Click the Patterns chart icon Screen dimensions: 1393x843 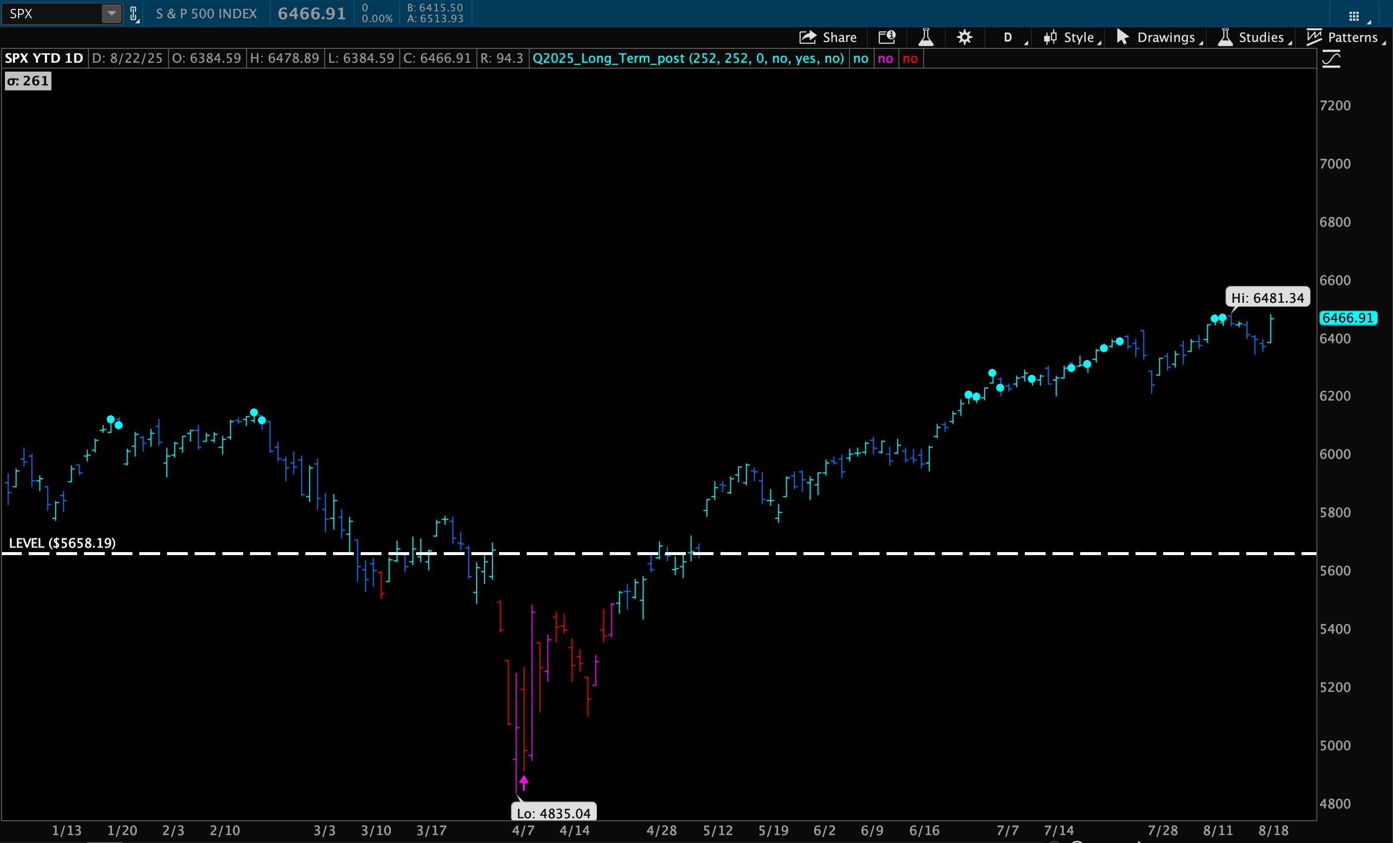click(x=1314, y=38)
